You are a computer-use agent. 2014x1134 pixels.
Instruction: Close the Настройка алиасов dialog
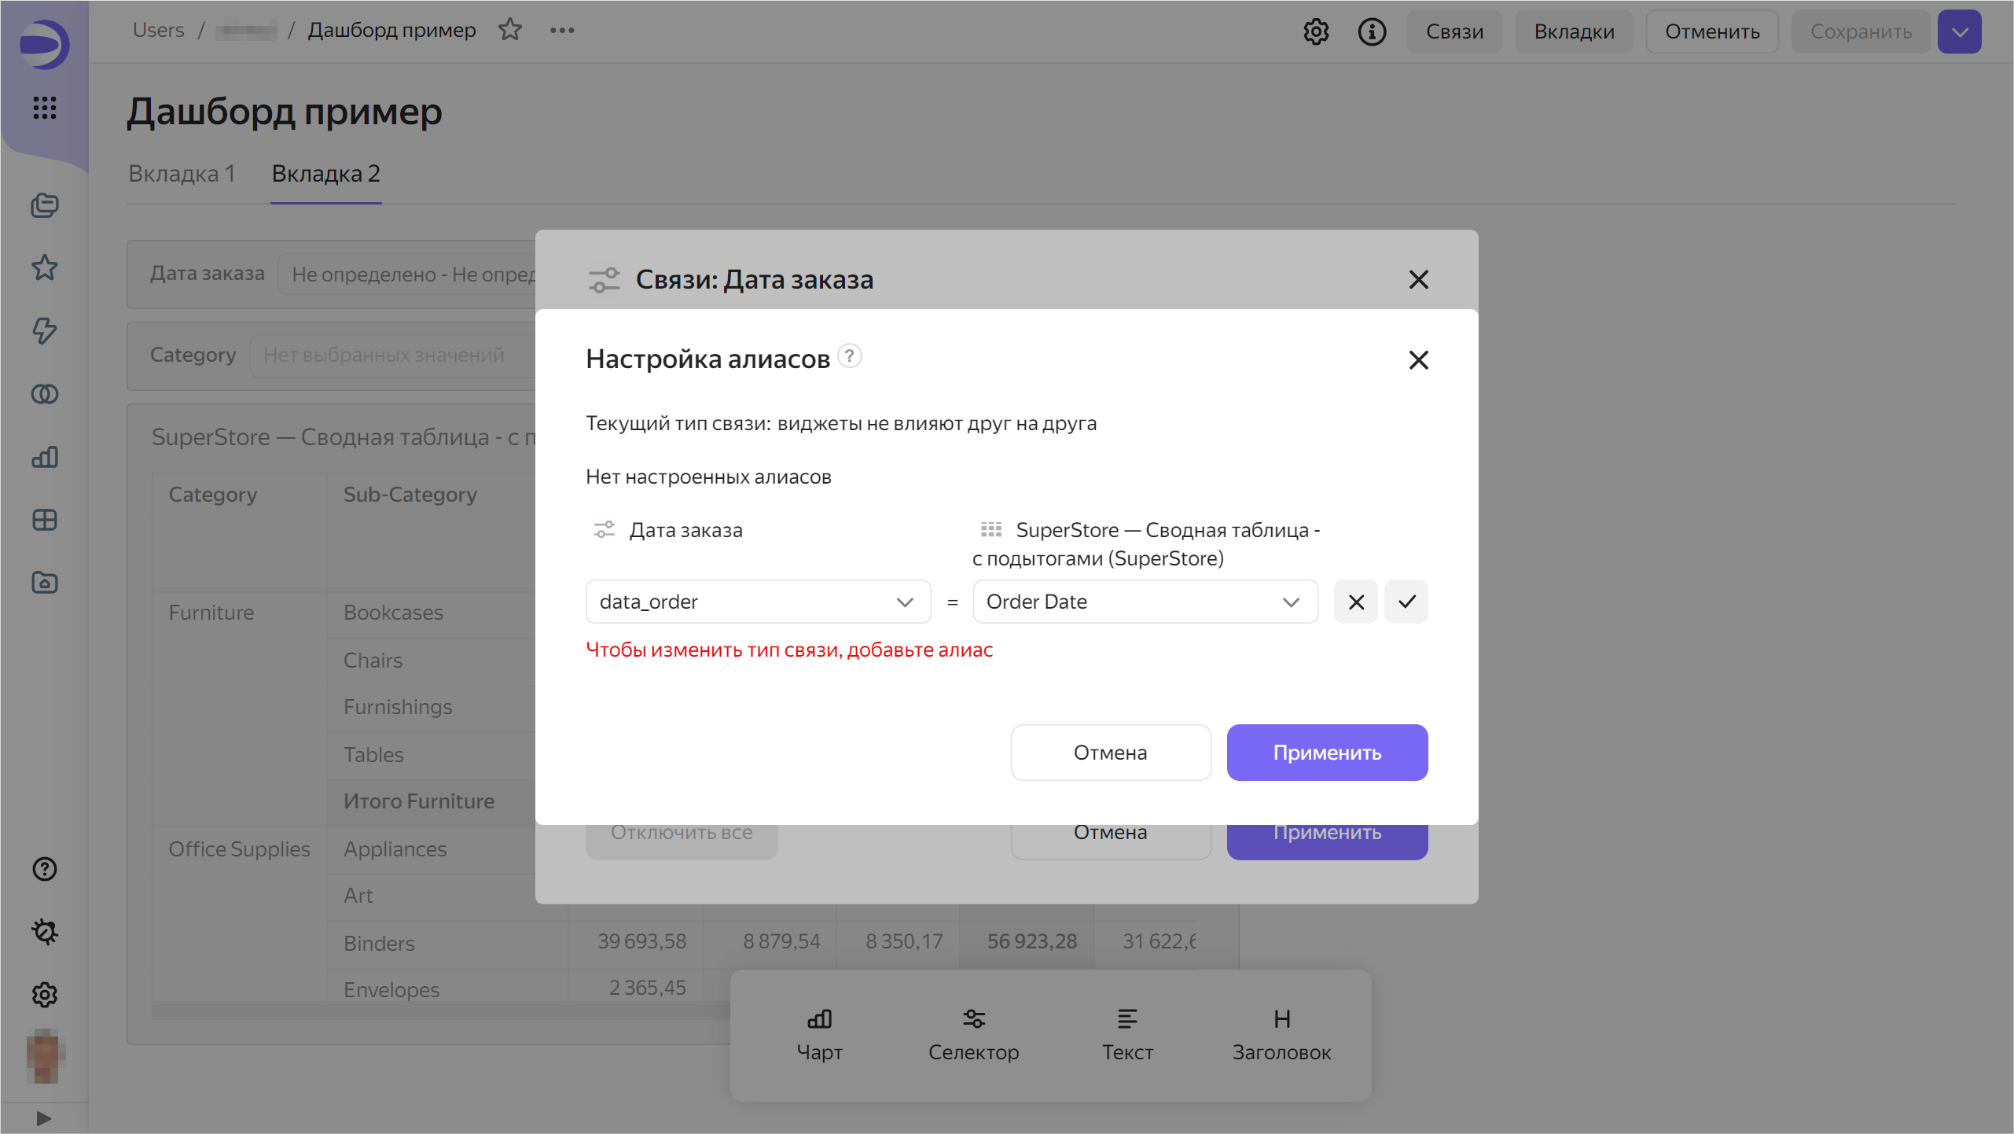[1418, 360]
